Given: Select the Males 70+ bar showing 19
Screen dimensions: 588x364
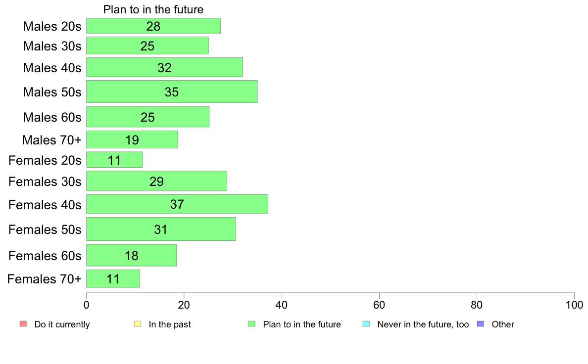Looking at the screenshot, I should (x=132, y=139).
